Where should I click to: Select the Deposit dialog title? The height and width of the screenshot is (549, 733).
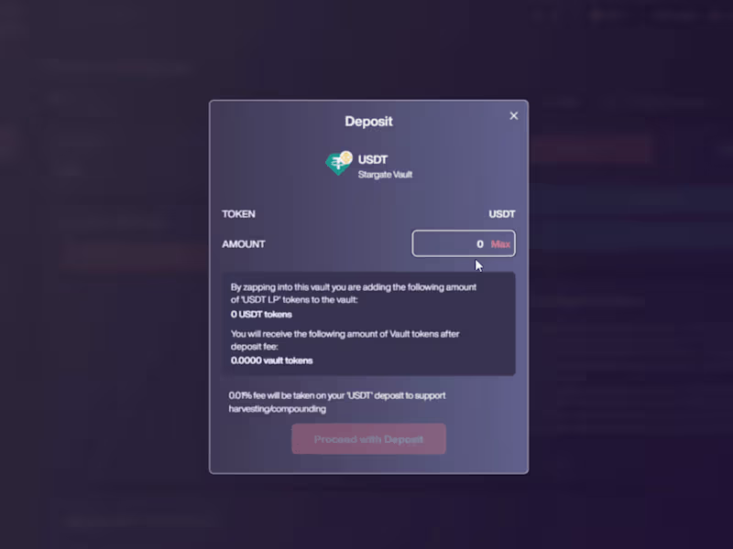pyautogui.click(x=368, y=122)
